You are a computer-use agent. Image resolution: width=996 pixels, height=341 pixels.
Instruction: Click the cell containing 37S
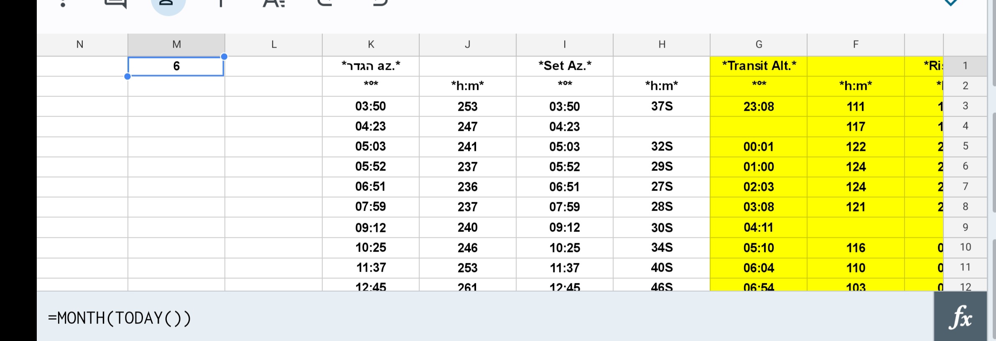[x=661, y=107]
